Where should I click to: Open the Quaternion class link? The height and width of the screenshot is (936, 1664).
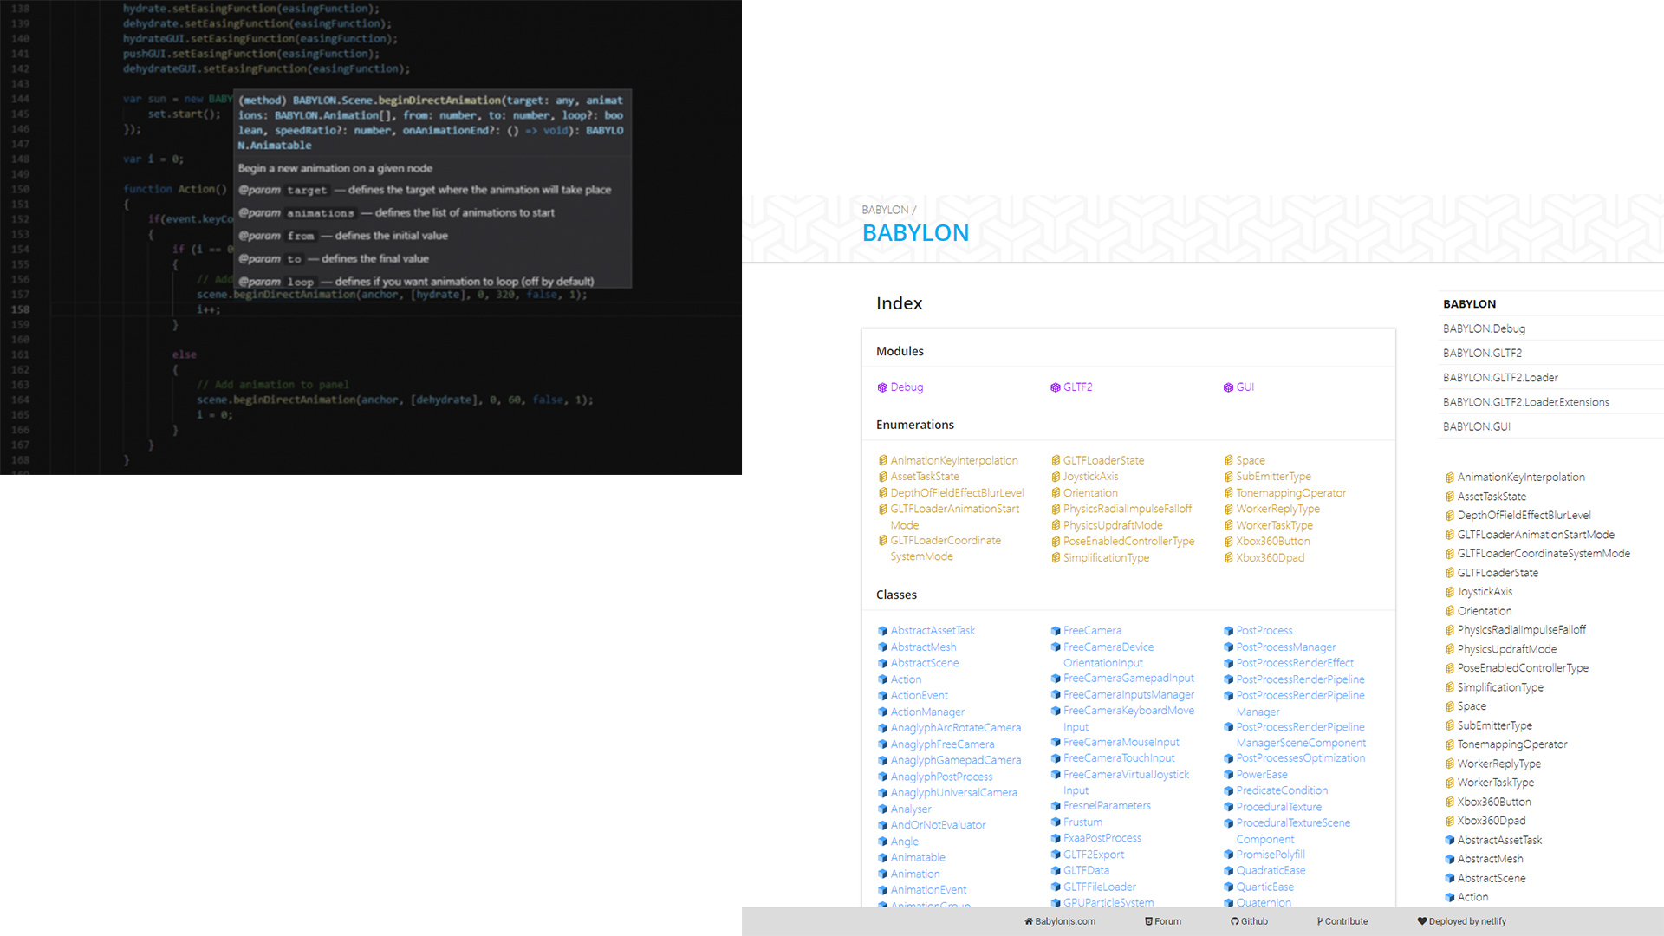pos(1264,902)
